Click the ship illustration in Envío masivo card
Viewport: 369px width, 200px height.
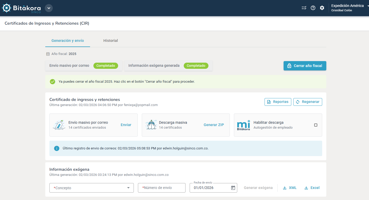tap(59, 125)
